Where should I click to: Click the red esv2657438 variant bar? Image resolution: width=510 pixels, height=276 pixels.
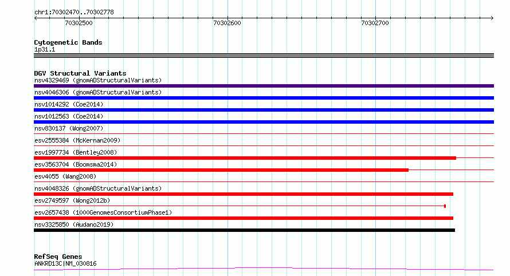(244, 218)
